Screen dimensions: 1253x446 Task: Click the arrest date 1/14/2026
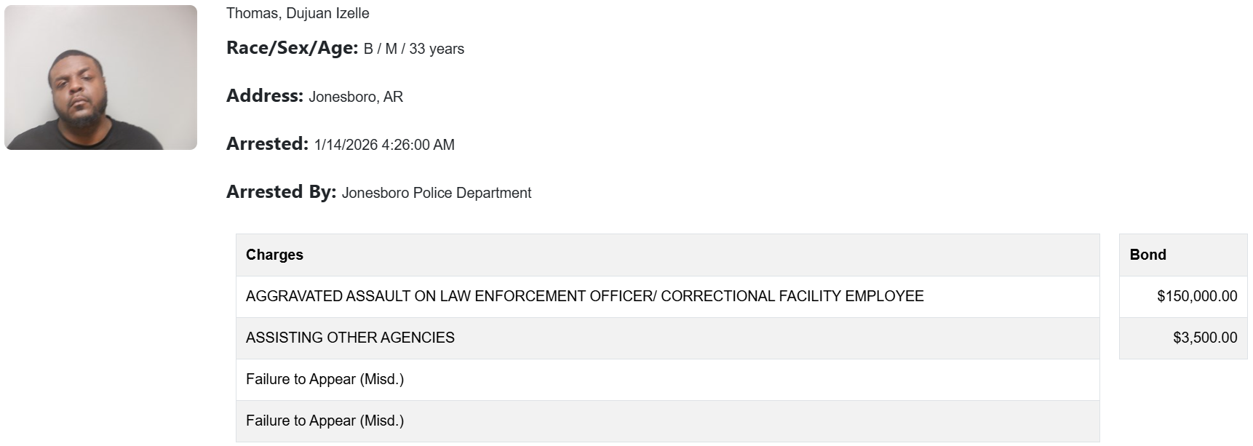pyautogui.click(x=346, y=145)
